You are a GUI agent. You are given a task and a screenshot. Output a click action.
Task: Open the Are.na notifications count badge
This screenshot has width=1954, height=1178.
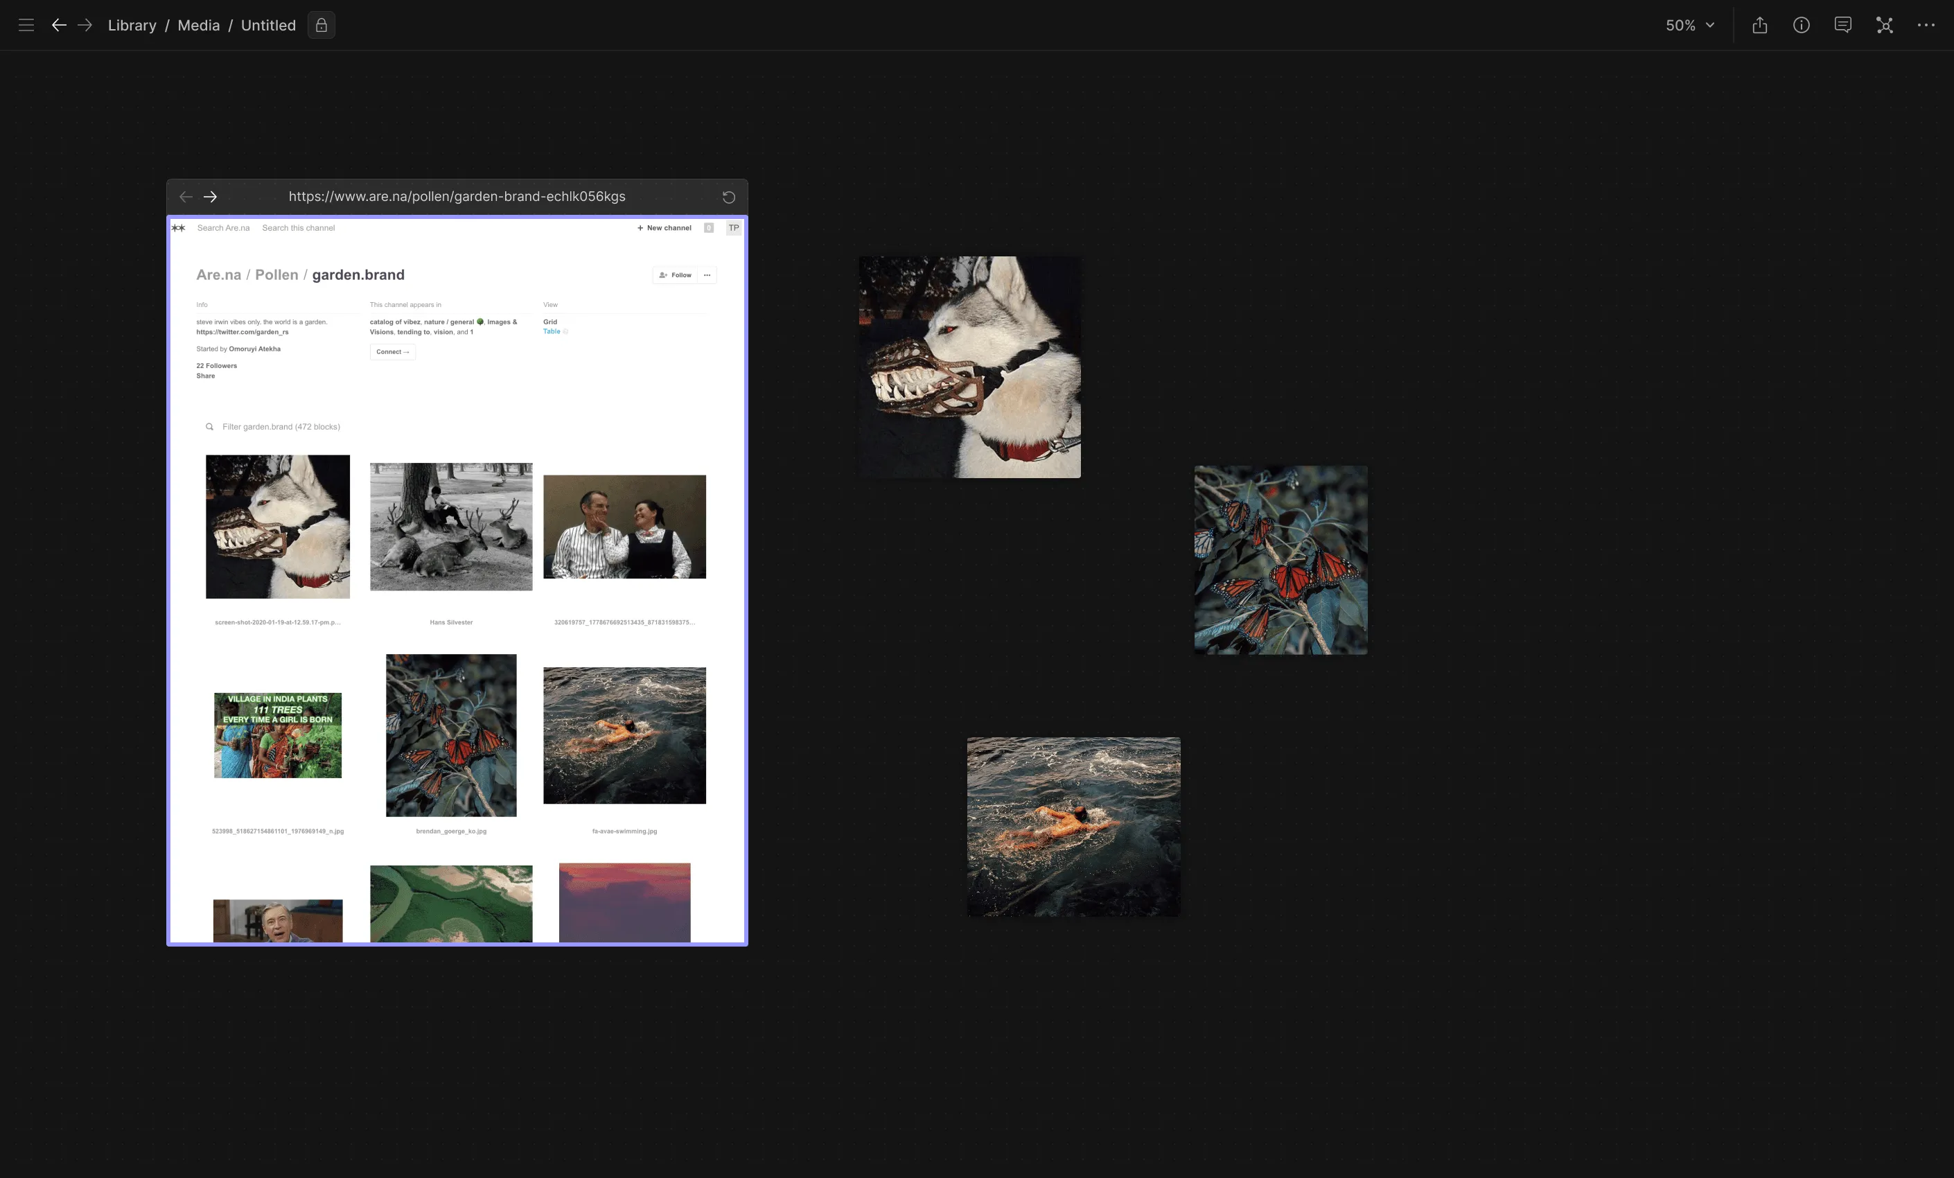709,228
